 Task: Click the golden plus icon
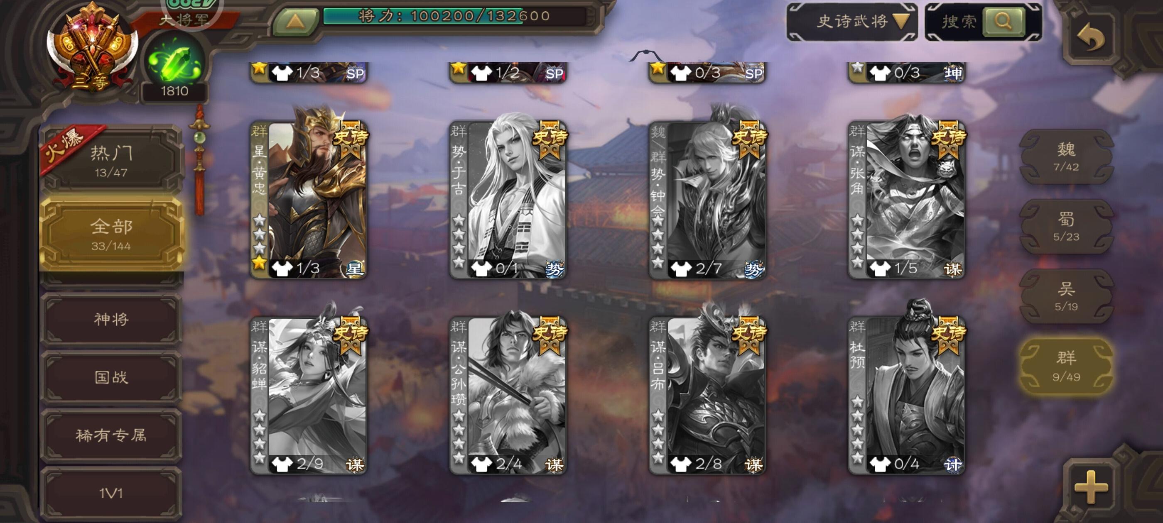(x=1091, y=487)
